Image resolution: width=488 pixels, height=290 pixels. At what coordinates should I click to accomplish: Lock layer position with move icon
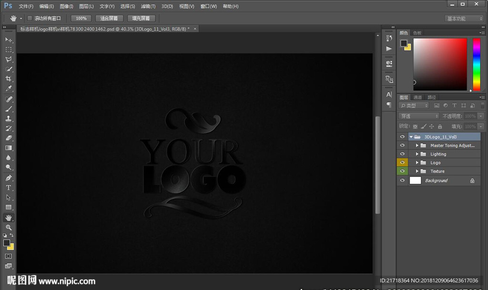432,126
